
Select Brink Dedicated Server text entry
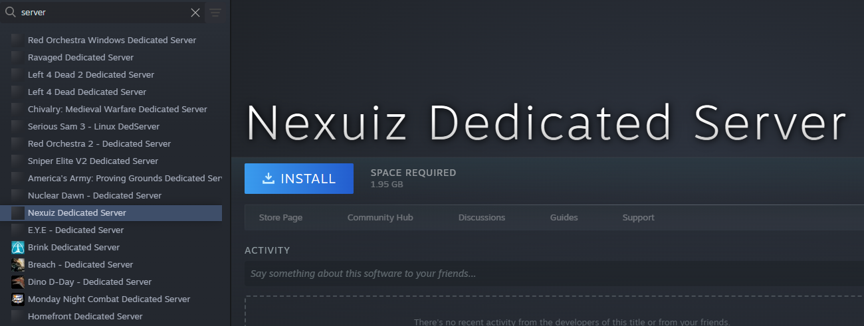click(x=74, y=247)
